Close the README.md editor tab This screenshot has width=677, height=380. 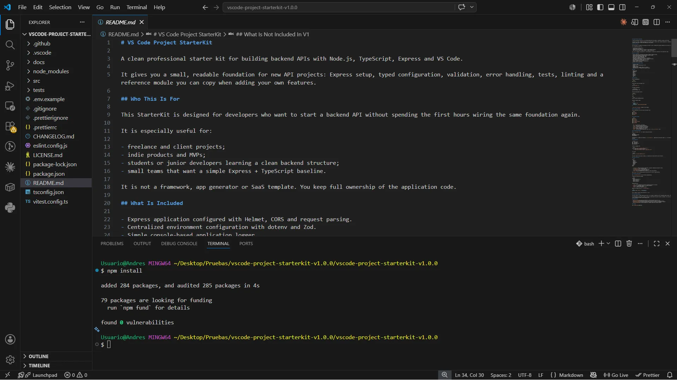click(x=141, y=22)
